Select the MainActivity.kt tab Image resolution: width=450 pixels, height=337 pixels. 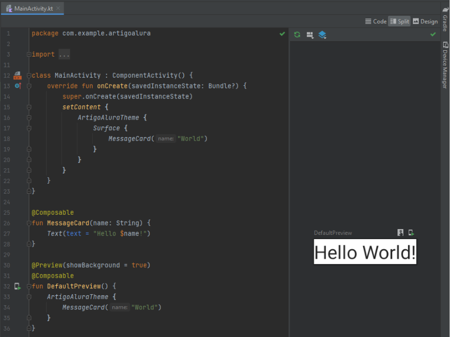click(30, 8)
